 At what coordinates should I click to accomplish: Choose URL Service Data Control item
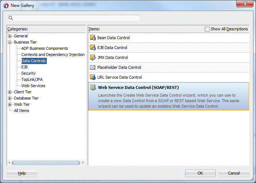pyautogui.click(x=169, y=77)
